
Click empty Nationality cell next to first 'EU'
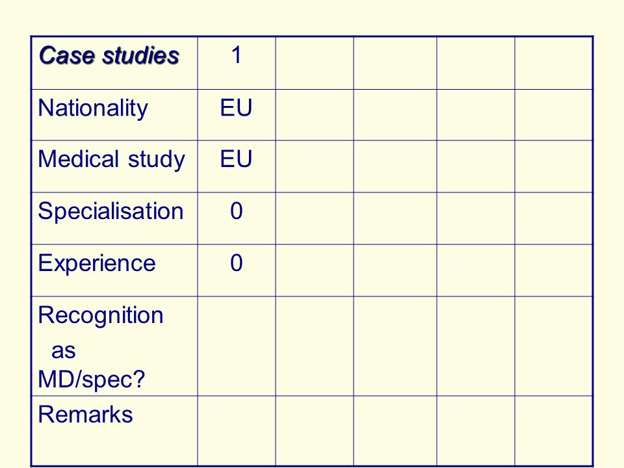point(315,114)
